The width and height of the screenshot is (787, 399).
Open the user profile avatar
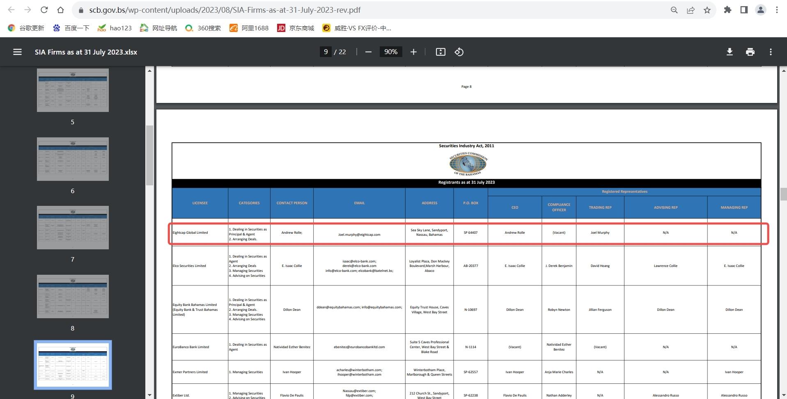pos(760,10)
